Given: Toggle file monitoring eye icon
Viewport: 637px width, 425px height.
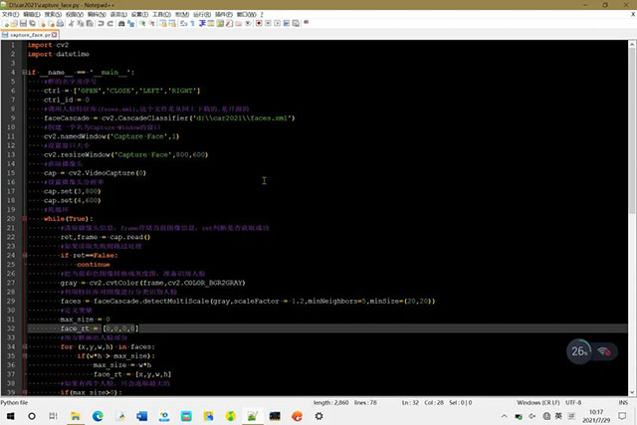Looking at the screenshot, I should coord(248,24).
